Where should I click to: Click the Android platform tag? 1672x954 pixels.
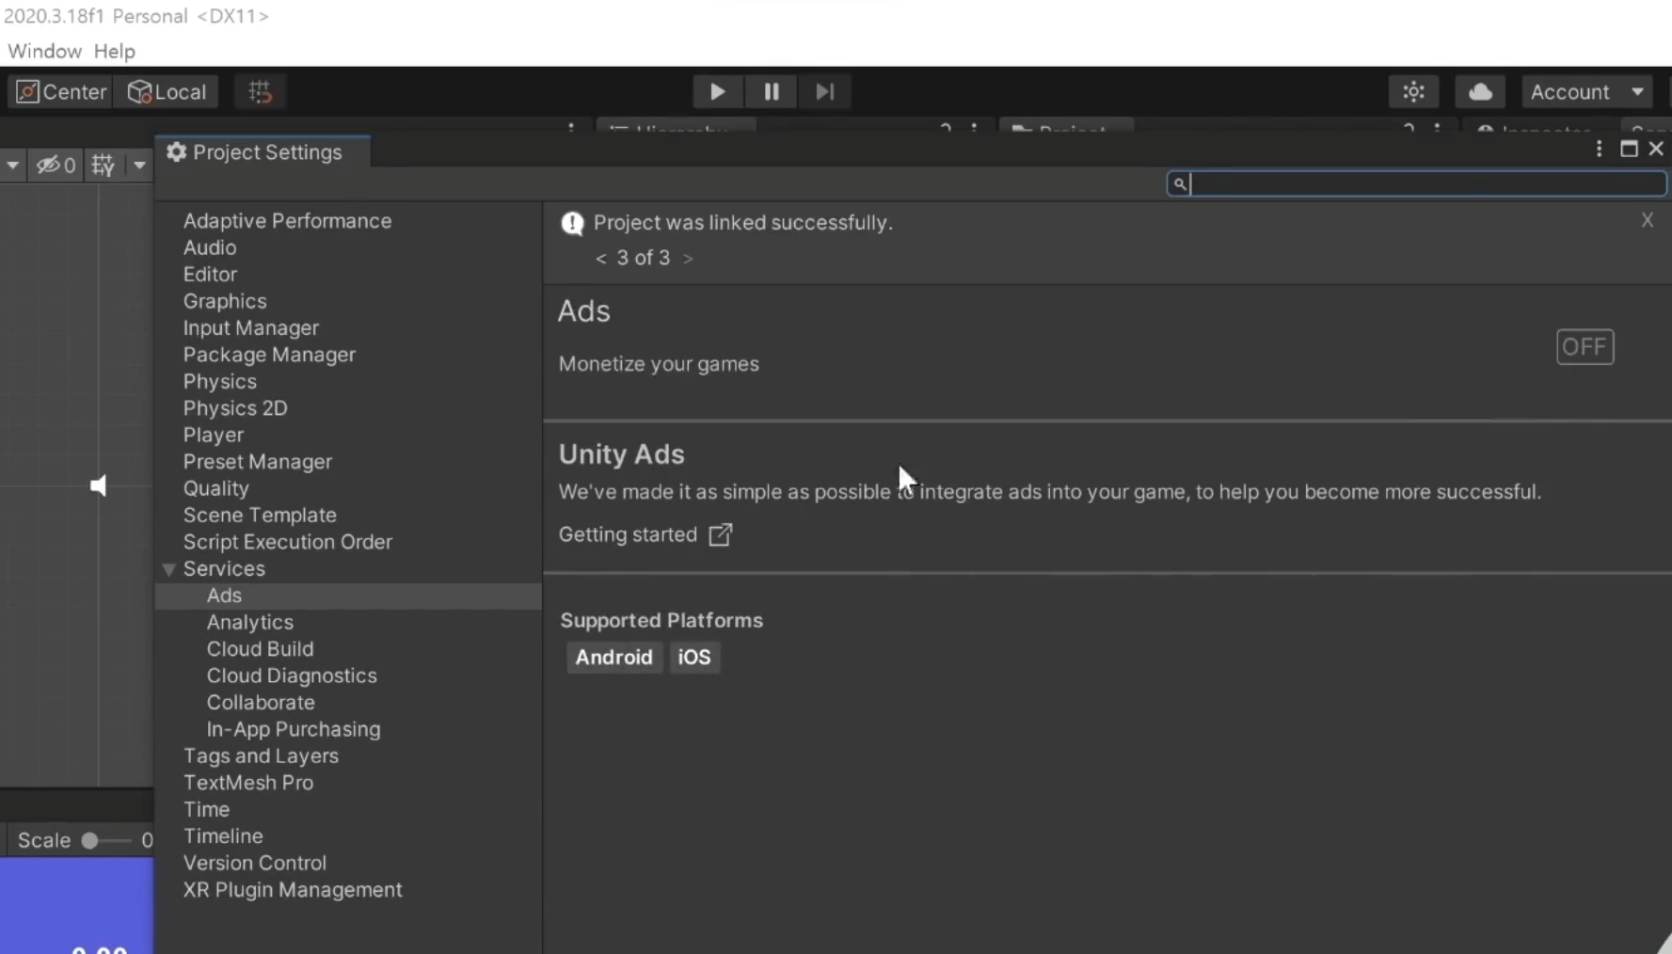(x=613, y=657)
